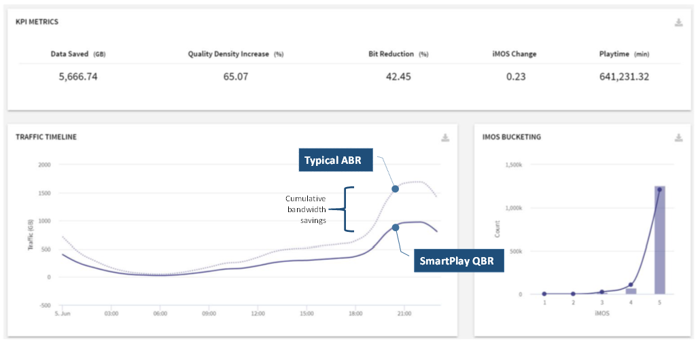Screen dimensions: 698x340
Task: Download the KPI Metrics panel data
Action: coord(678,22)
